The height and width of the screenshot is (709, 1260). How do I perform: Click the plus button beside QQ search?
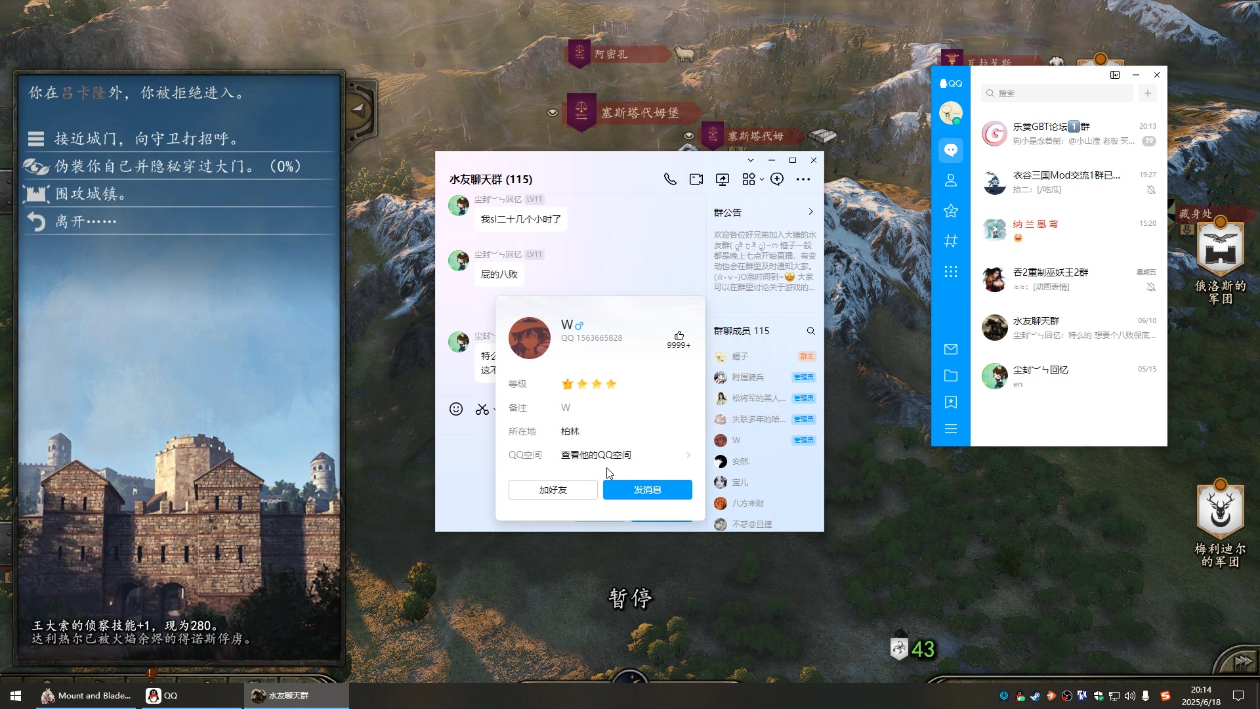[x=1148, y=93]
